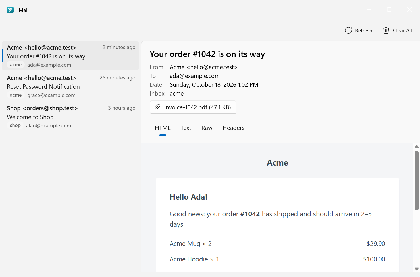
Task: Click the '2 minutes ago' timestamp
Action: 119,47
